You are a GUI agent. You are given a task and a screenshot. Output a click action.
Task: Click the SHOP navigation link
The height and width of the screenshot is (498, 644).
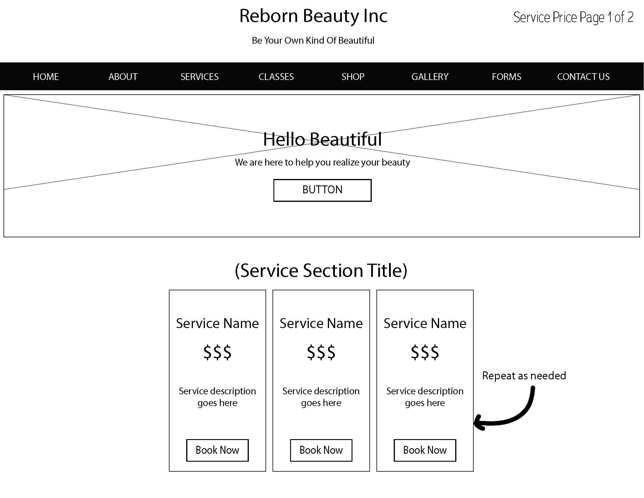point(352,76)
